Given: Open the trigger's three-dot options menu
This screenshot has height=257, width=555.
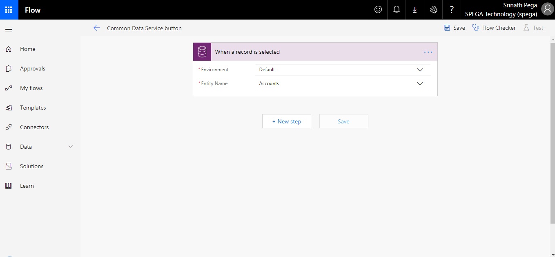Looking at the screenshot, I should coord(428,52).
